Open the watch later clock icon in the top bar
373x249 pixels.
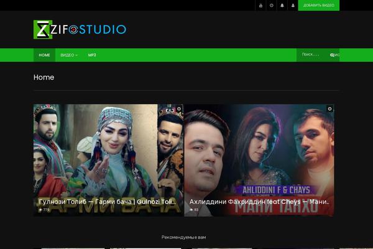pyautogui.click(x=272, y=5)
